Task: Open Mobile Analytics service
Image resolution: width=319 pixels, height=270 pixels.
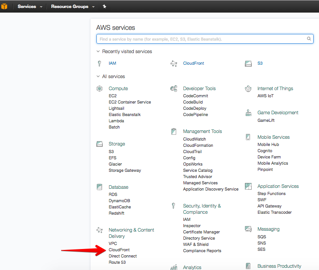Action: 273,163
